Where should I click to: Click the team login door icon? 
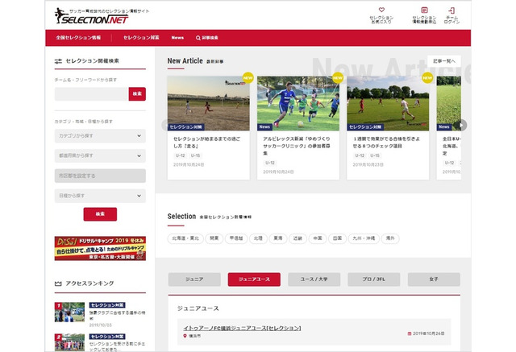pyautogui.click(x=451, y=10)
